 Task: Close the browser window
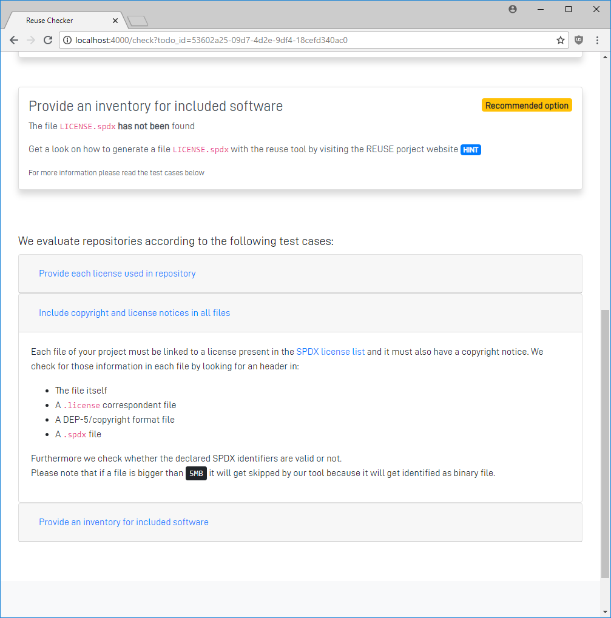pos(596,9)
